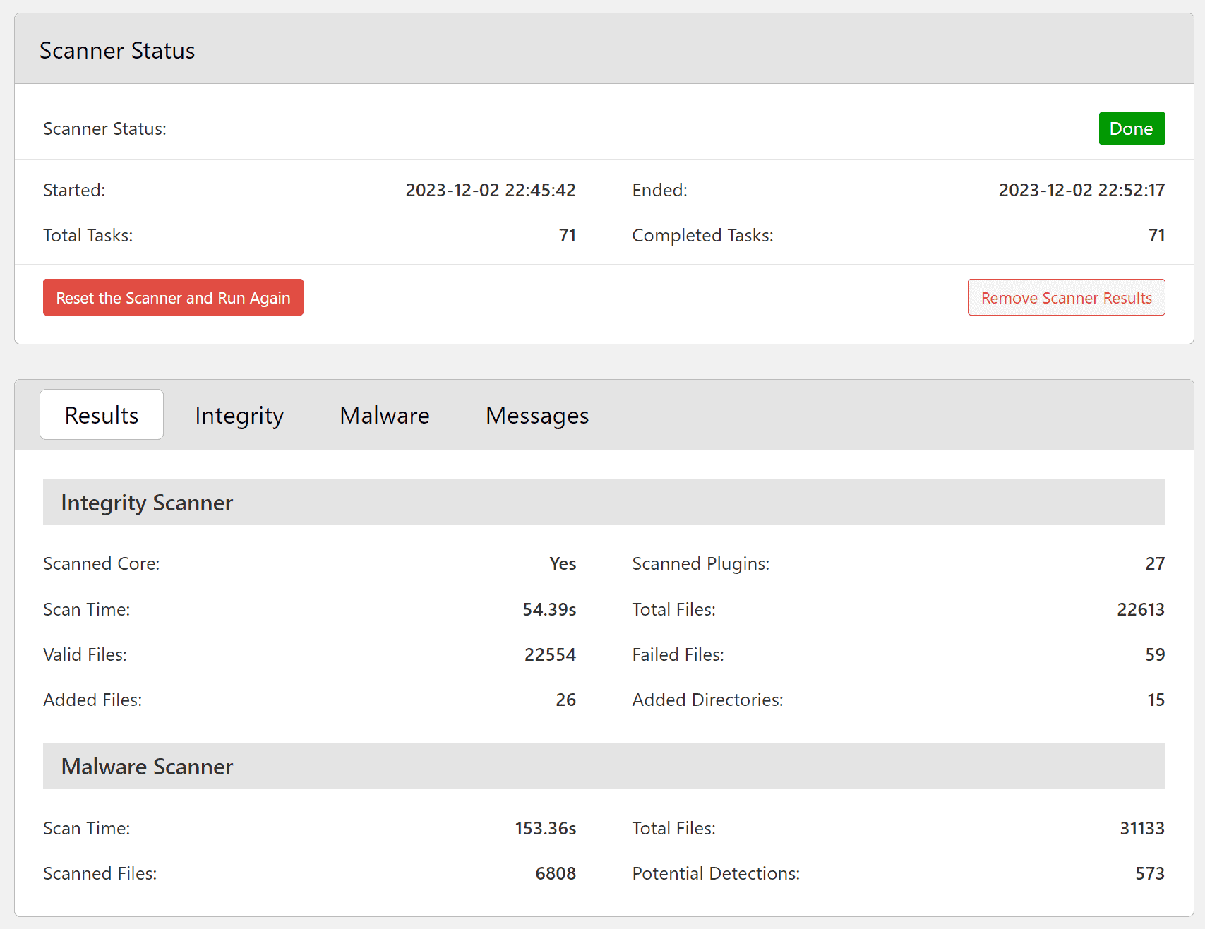Click the Added Files count 26
This screenshot has width=1205, height=929.
[565, 700]
